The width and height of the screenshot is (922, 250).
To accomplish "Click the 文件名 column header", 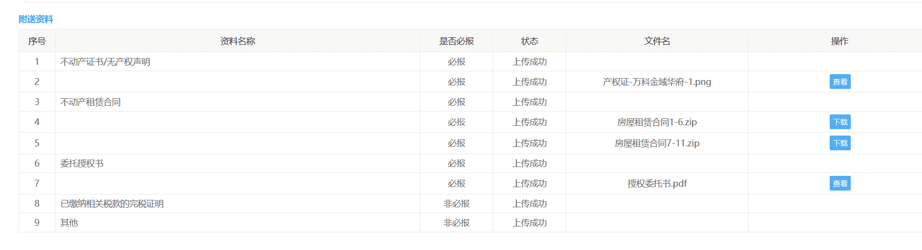I will click(657, 41).
